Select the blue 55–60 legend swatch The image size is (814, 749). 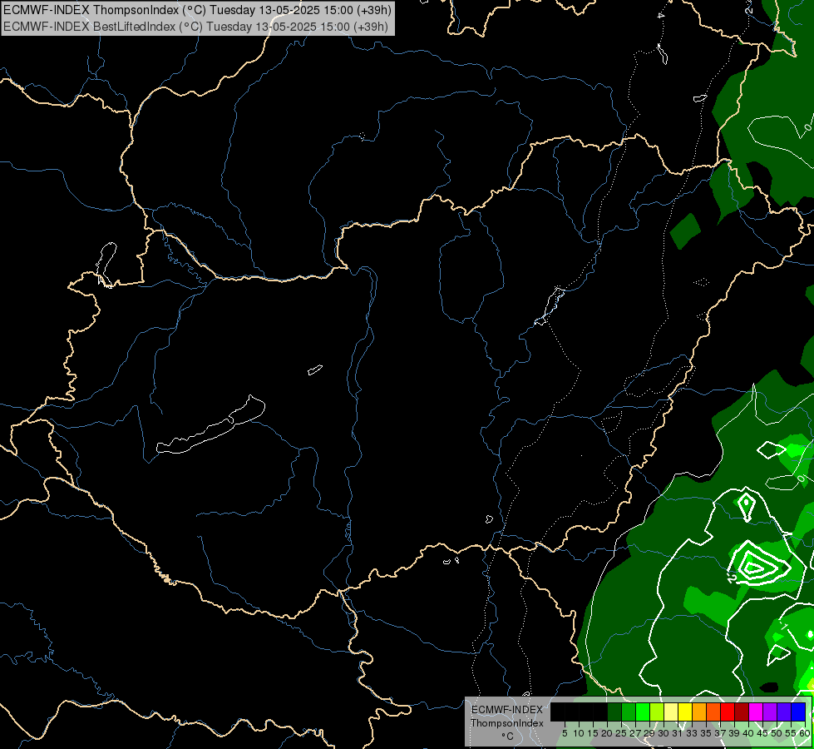[x=798, y=712]
